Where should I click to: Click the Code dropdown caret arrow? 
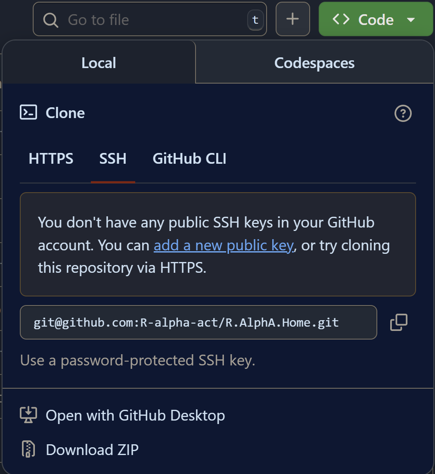click(x=410, y=20)
